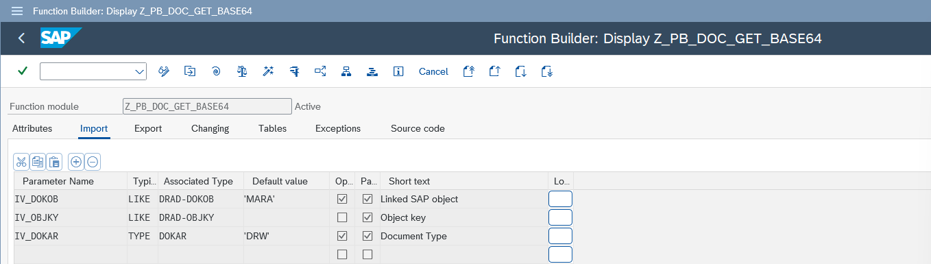931x264 pixels.
Task: Open the command field dropdown
Action: tap(140, 71)
